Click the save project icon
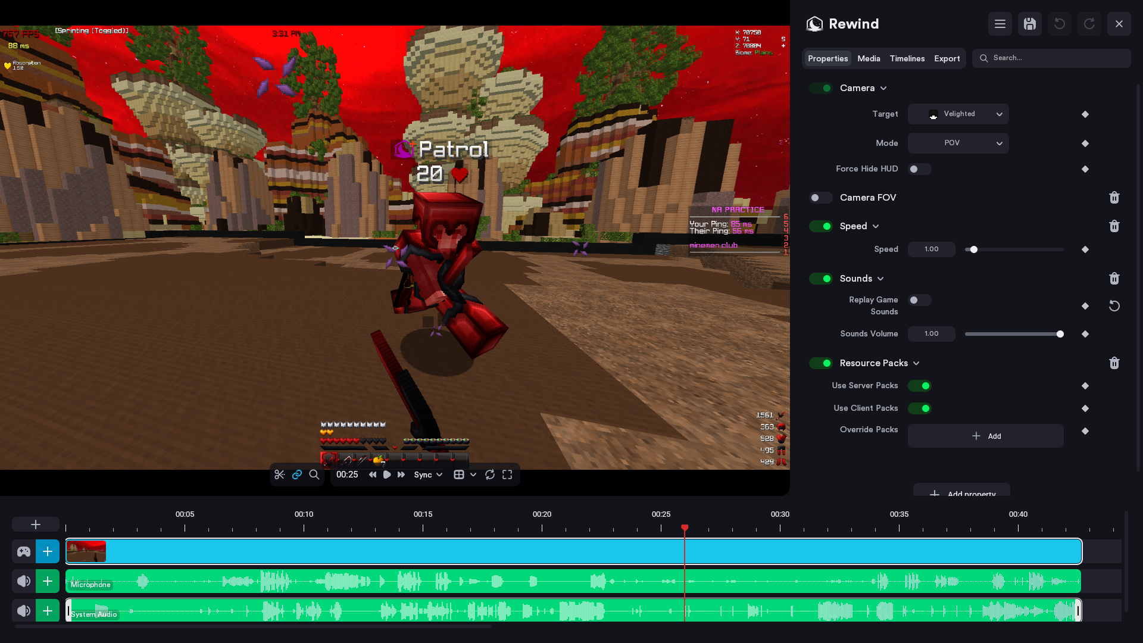The image size is (1143, 643). point(1029,24)
